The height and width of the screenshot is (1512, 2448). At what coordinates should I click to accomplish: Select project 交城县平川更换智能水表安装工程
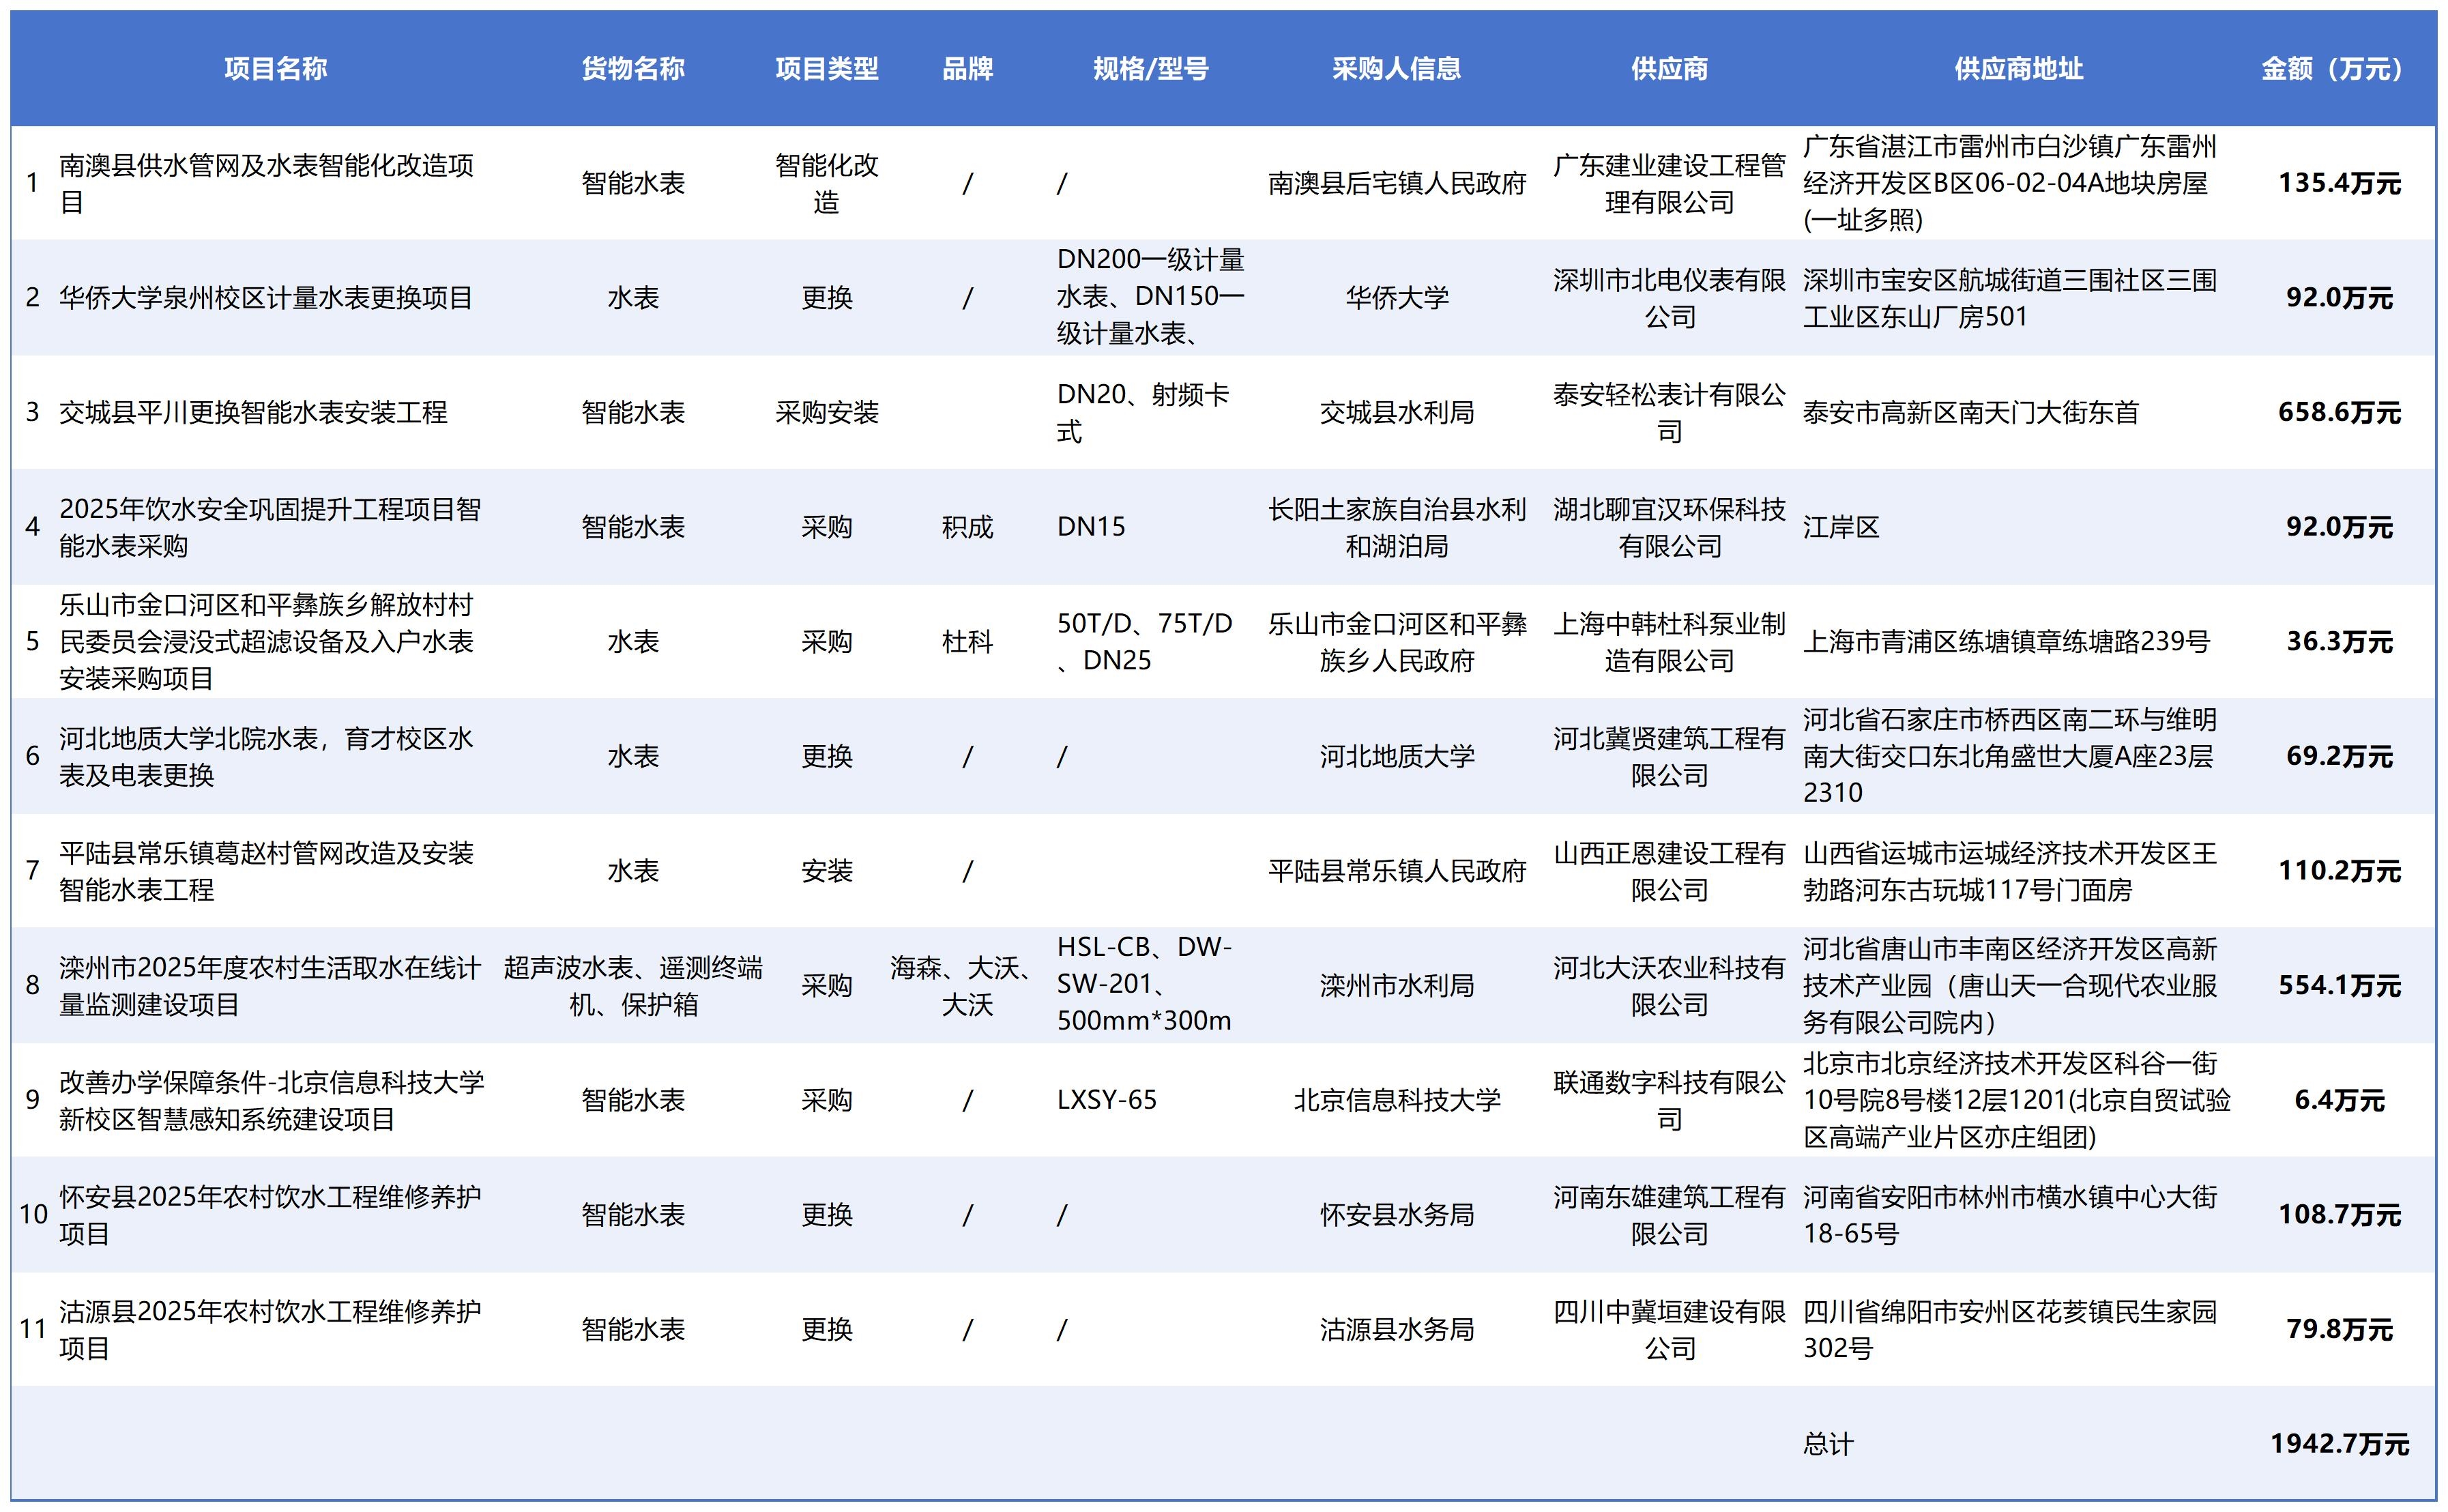(x=253, y=412)
